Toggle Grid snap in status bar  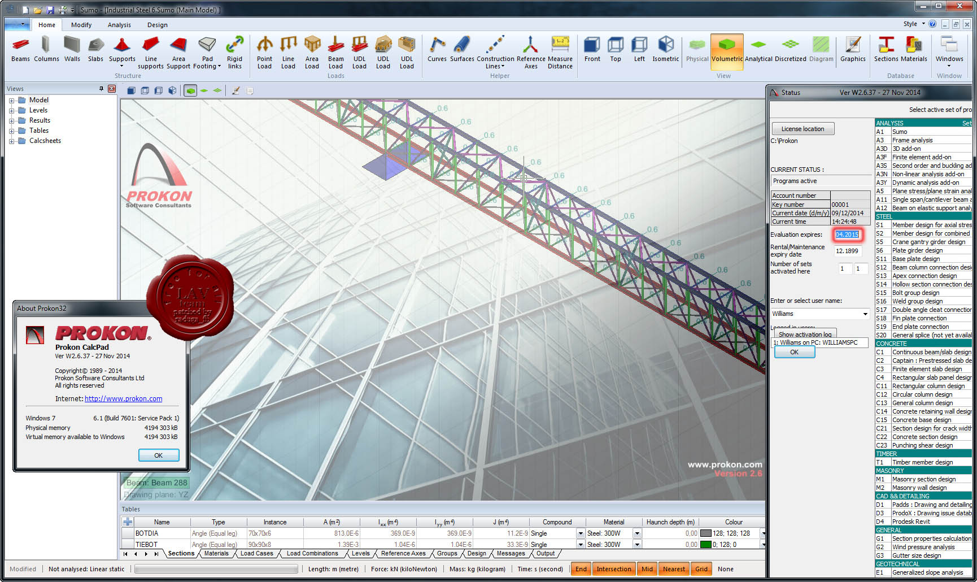click(x=701, y=569)
